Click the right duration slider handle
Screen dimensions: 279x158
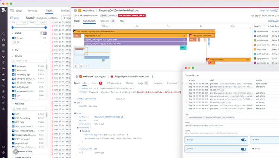pos(45,28)
